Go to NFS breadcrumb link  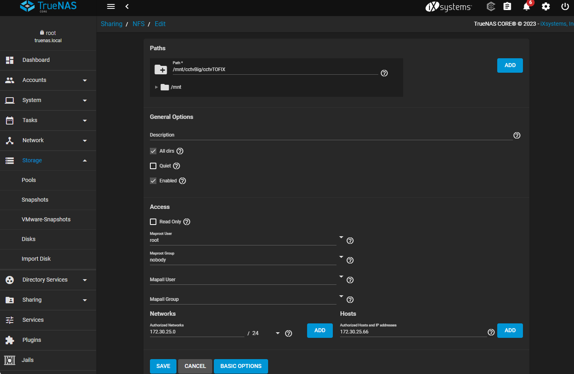click(x=139, y=24)
